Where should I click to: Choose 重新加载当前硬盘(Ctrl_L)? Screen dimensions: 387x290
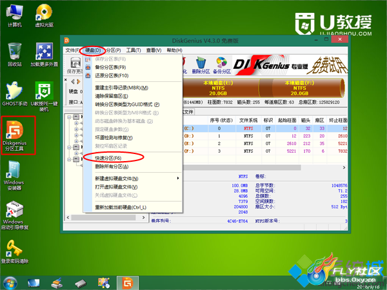click(x=133, y=208)
